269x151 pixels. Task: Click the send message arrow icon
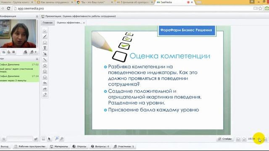click(36, 139)
